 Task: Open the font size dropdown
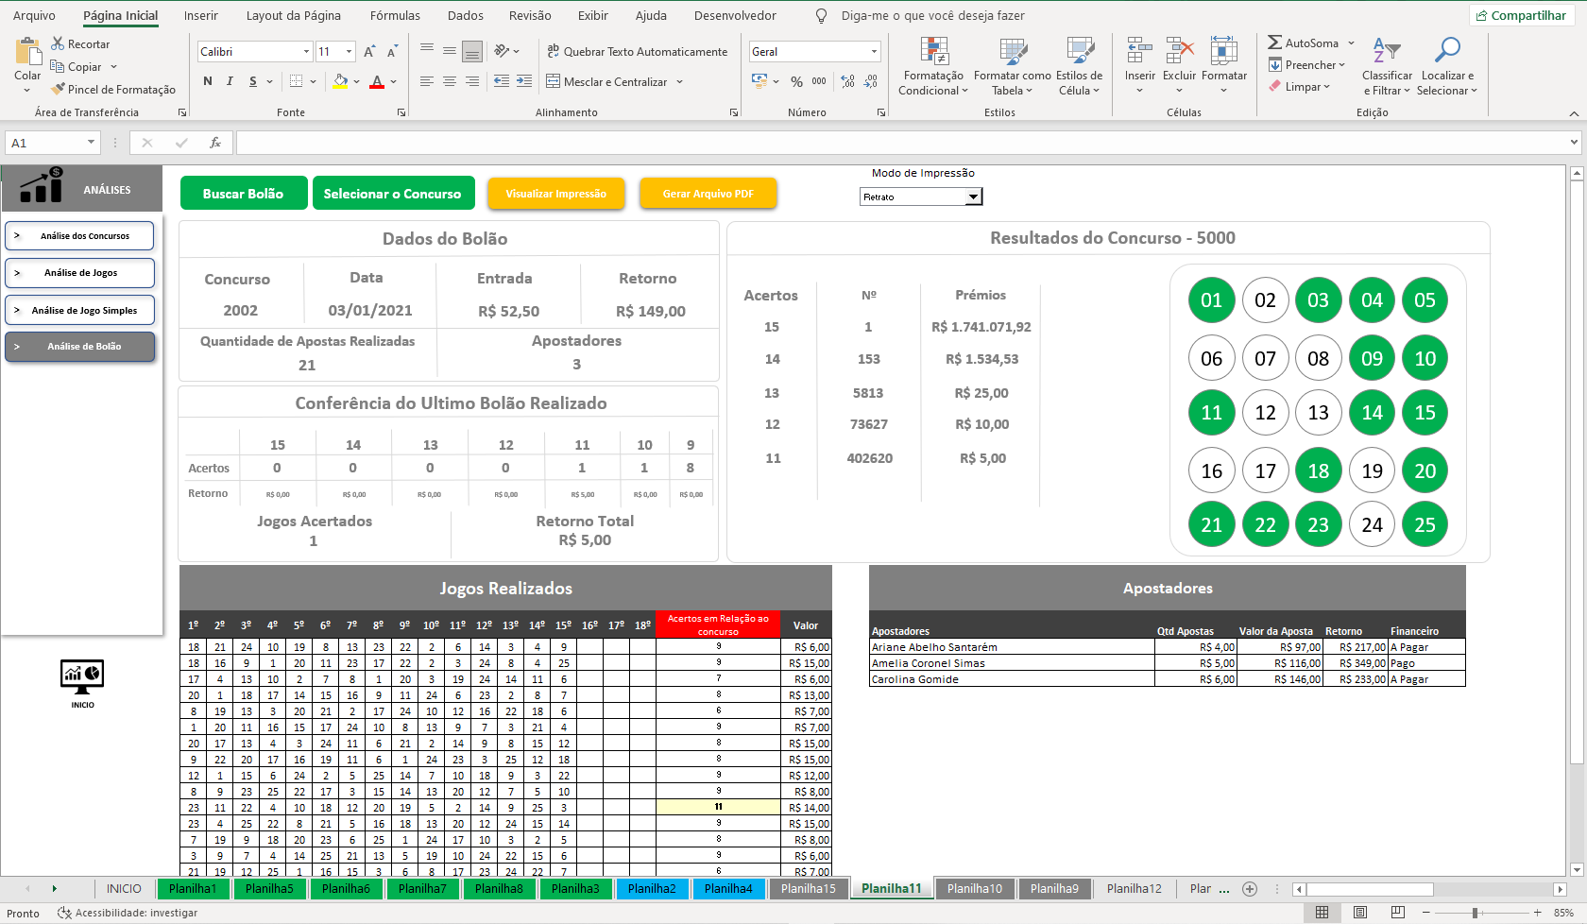click(x=349, y=51)
